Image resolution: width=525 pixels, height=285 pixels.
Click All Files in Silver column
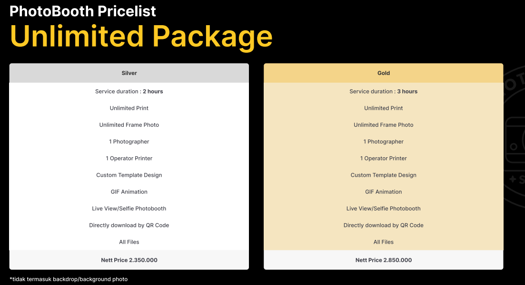[129, 242]
